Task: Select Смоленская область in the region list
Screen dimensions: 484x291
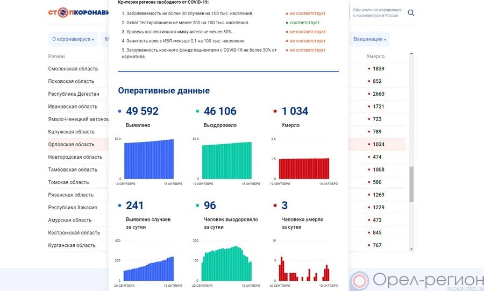Action: (73, 69)
